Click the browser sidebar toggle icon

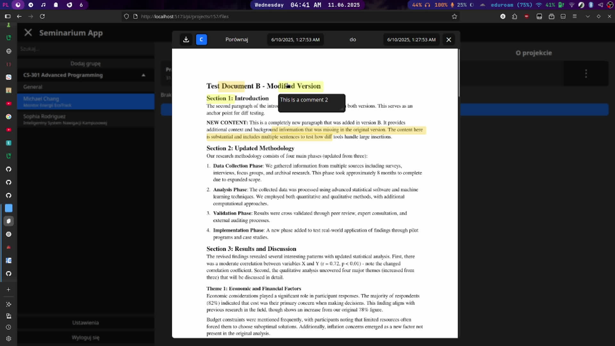click(x=8, y=16)
